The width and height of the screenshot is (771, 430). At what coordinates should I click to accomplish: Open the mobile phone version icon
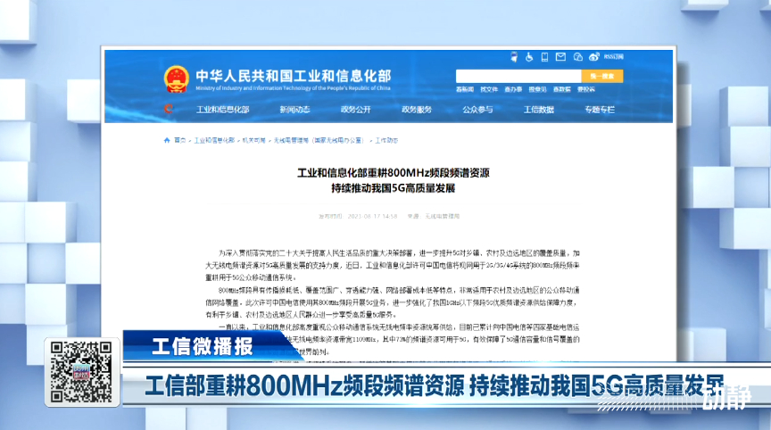coord(544,57)
